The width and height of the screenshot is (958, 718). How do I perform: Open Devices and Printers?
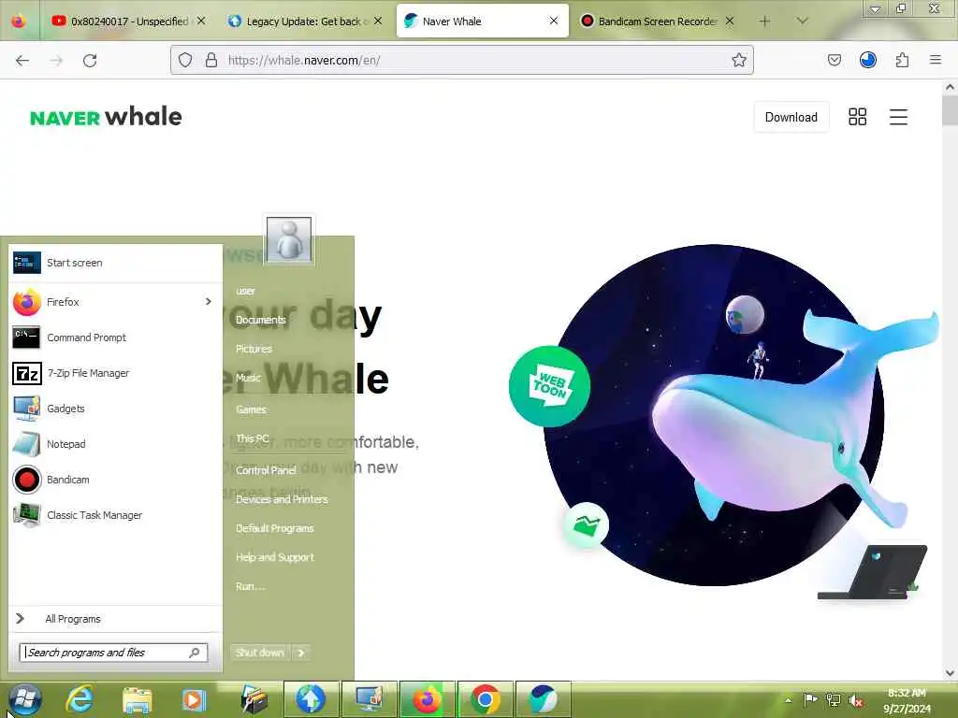click(282, 499)
